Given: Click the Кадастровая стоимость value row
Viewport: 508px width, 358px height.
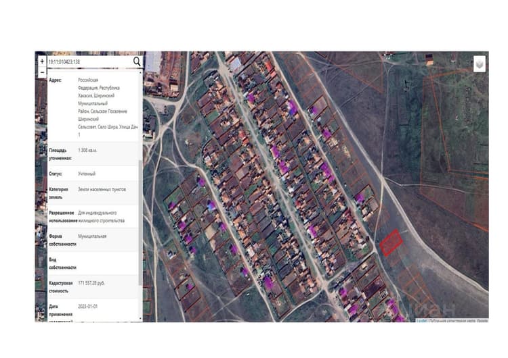Looking at the screenshot, I should (x=93, y=287).
